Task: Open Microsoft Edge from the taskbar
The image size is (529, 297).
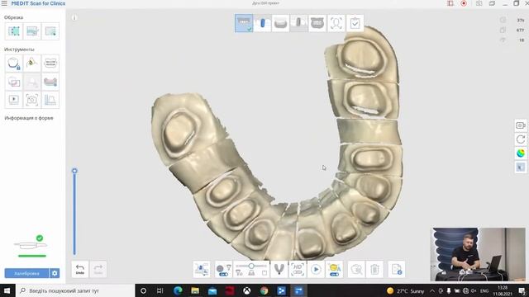Action: (178, 290)
